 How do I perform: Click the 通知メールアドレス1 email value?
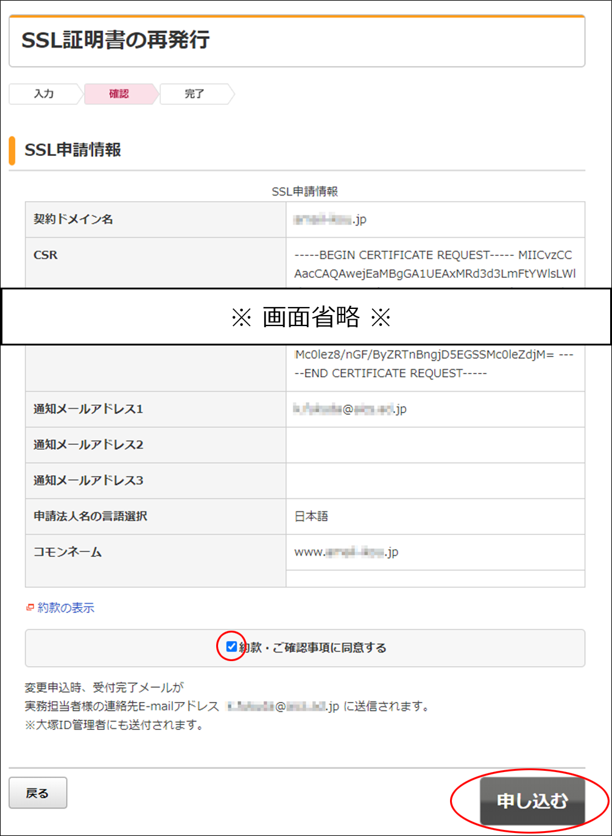coord(350,409)
